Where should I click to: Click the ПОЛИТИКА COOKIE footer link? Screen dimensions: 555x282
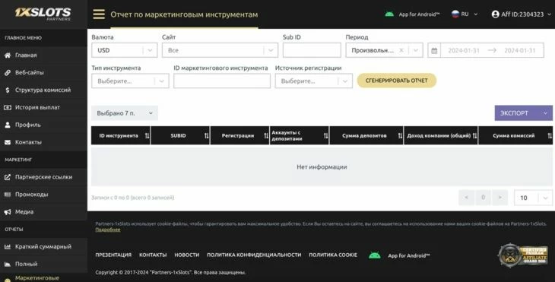333,255
